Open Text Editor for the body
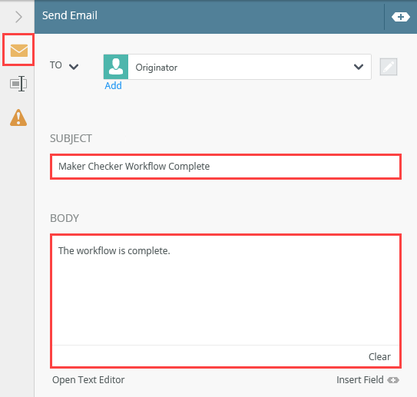 click(88, 379)
